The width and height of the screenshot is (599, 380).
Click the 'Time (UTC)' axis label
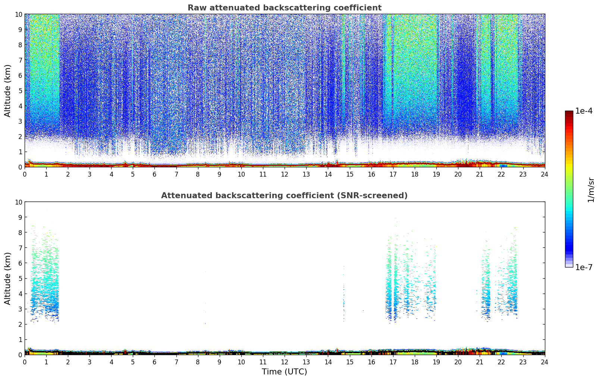tap(284, 372)
